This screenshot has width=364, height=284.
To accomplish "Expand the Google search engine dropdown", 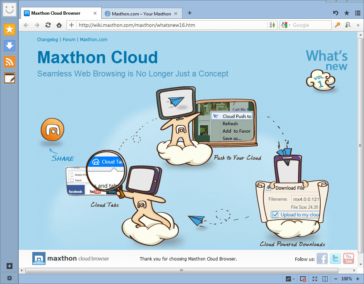I will pyautogui.click(x=290, y=25).
